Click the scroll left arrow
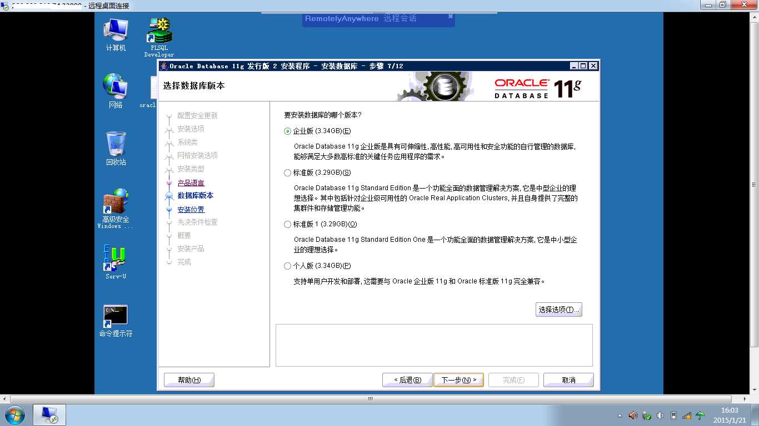Image resolution: width=759 pixels, height=426 pixels. click(4, 399)
